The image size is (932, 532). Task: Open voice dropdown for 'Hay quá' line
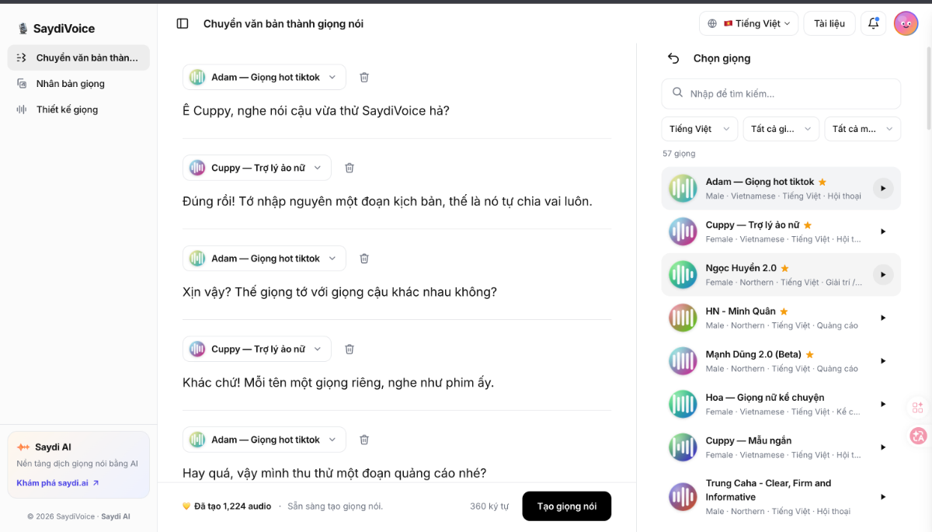pyautogui.click(x=264, y=440)
